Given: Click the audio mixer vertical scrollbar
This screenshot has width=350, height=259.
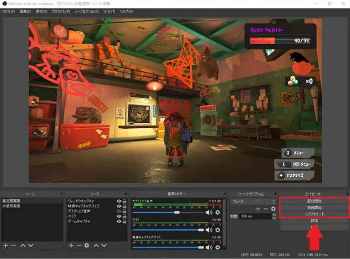Looking at the screenshot, I should 224,223.
